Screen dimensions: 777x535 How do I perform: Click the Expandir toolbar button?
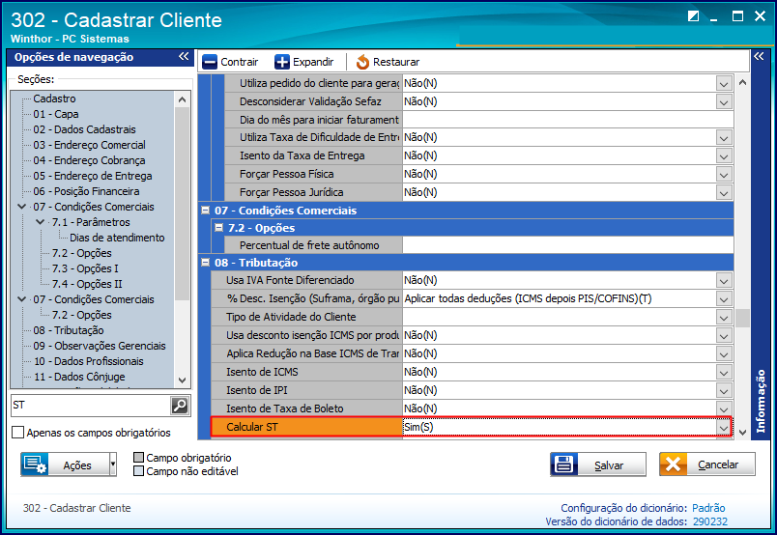click(x=303, y=62)
